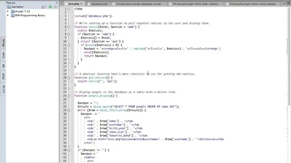
Task: Switch to the Places side tab
Action: [x=3, y=43]
